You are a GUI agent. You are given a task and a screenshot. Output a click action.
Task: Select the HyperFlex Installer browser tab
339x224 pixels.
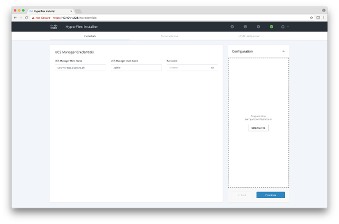point(50,11)
